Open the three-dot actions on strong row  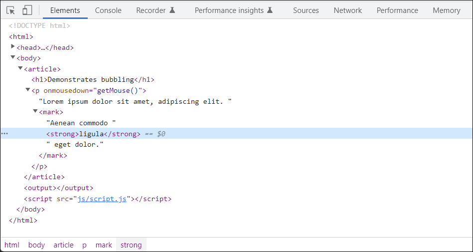click(5, 134)
